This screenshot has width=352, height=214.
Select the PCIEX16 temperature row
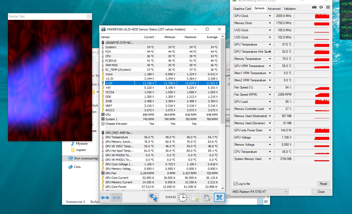[x=160, y=61]
